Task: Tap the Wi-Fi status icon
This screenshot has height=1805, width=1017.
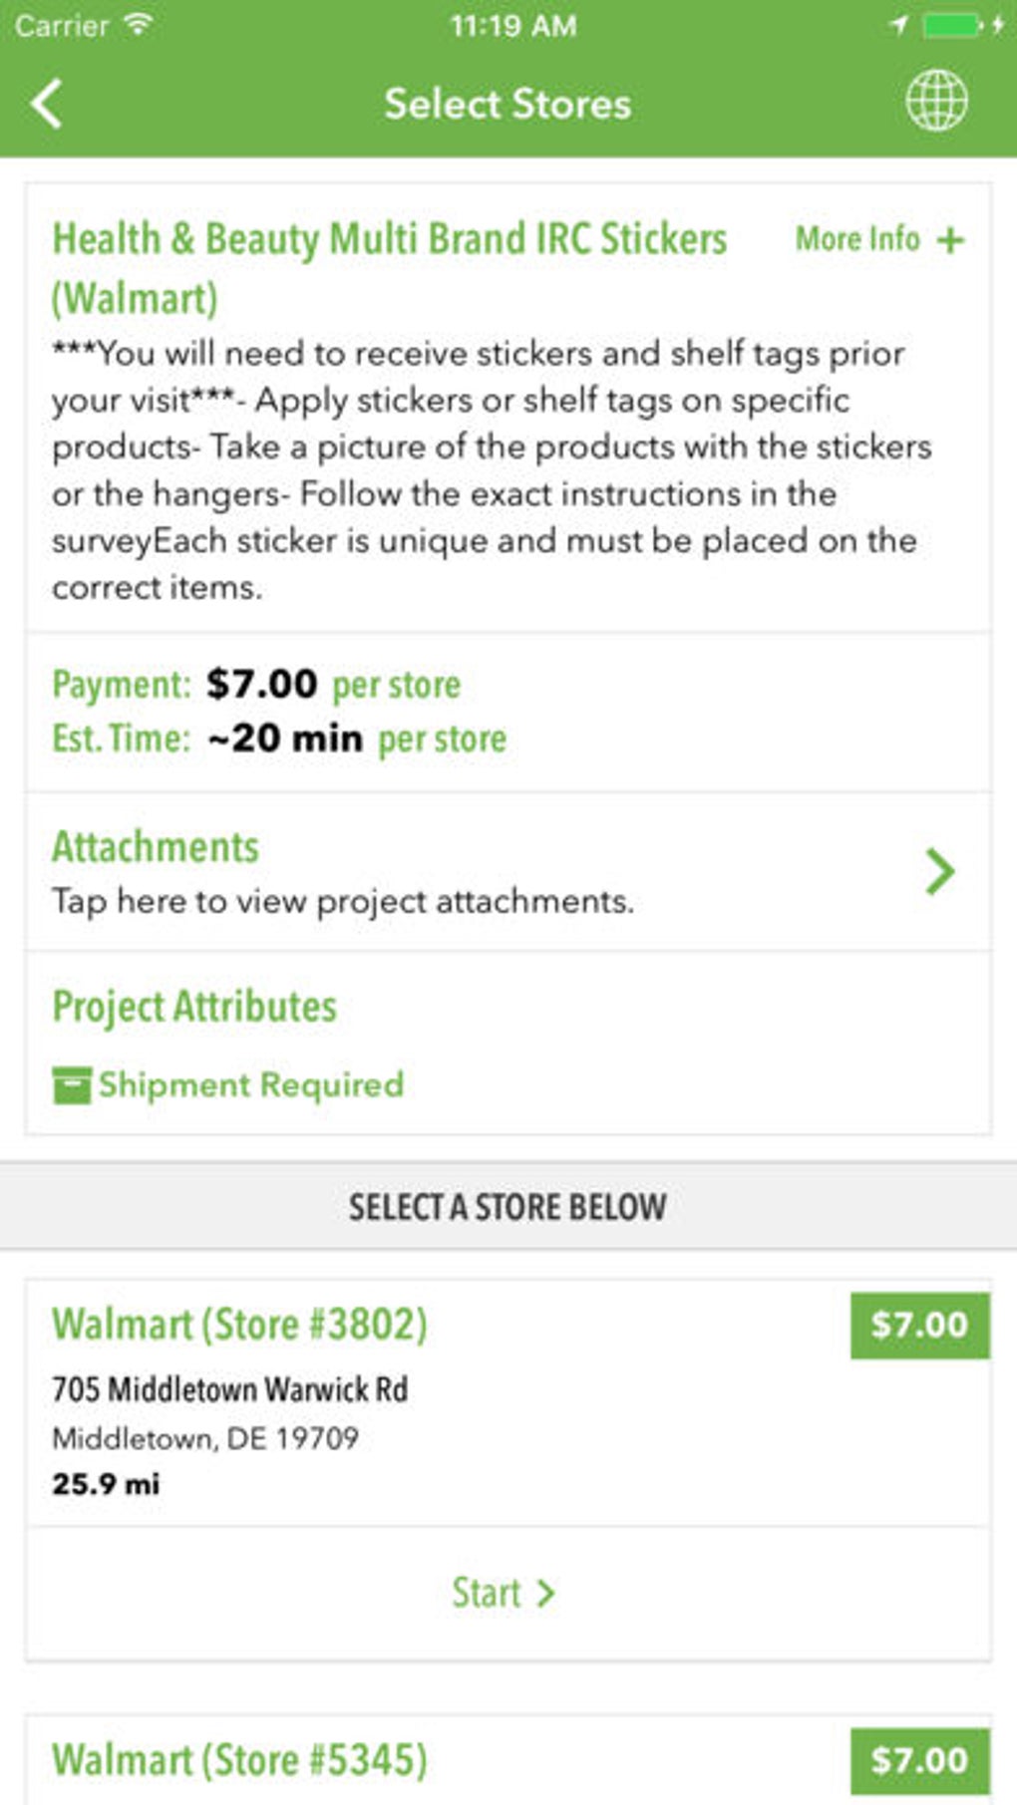Action: point(138,24)
